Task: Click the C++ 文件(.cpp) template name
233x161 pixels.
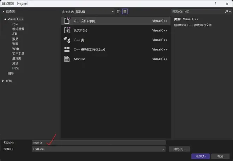Action: pos(84,21)
